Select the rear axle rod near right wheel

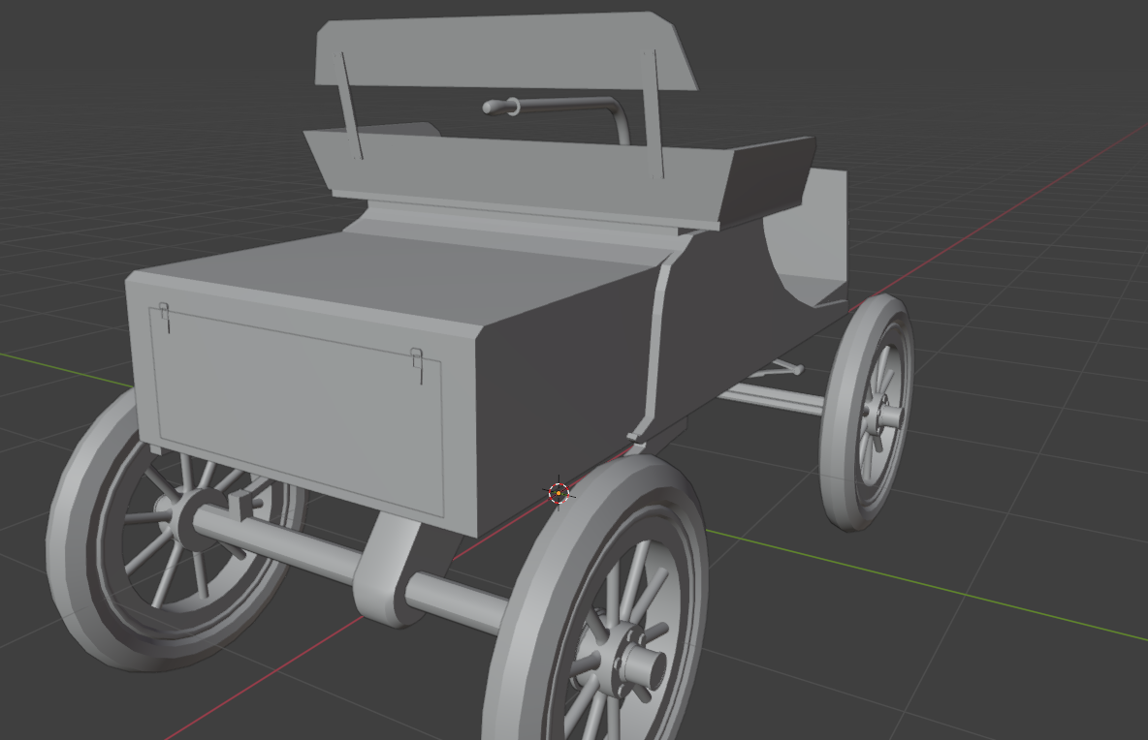775,398
